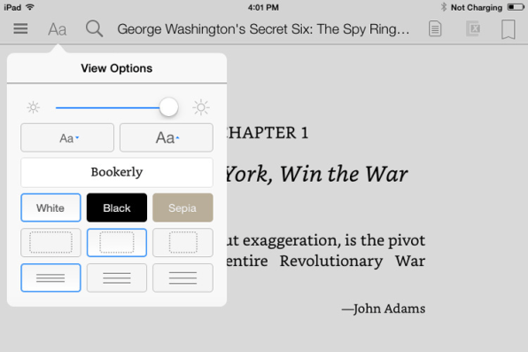Open the Bookerly font selector
This screenshot has height=352, width=528.
pos(117,172)
